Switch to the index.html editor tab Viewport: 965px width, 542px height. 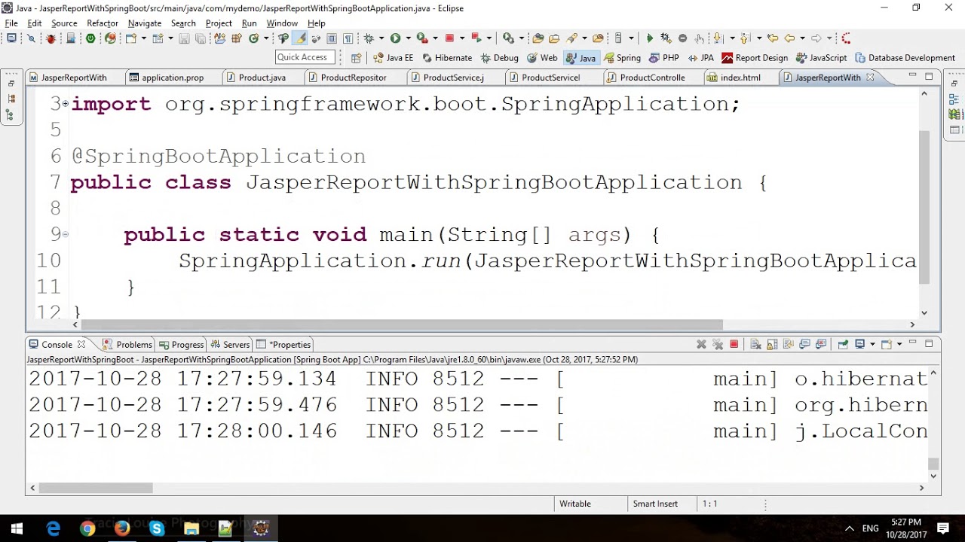click(740, 78)
